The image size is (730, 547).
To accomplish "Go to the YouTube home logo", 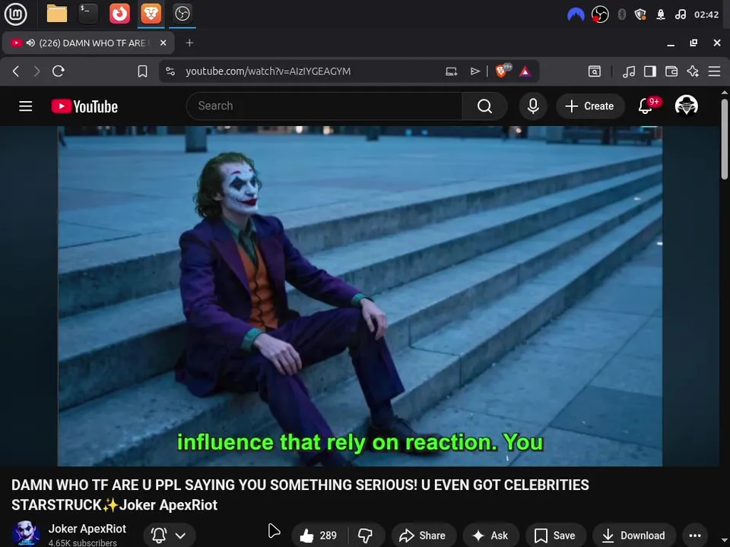I will 84,106.
